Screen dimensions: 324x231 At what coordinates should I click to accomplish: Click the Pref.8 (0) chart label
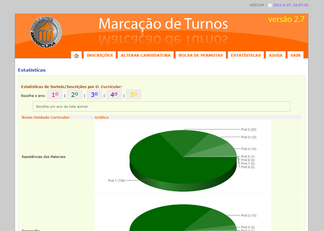[x=248, y=167]
